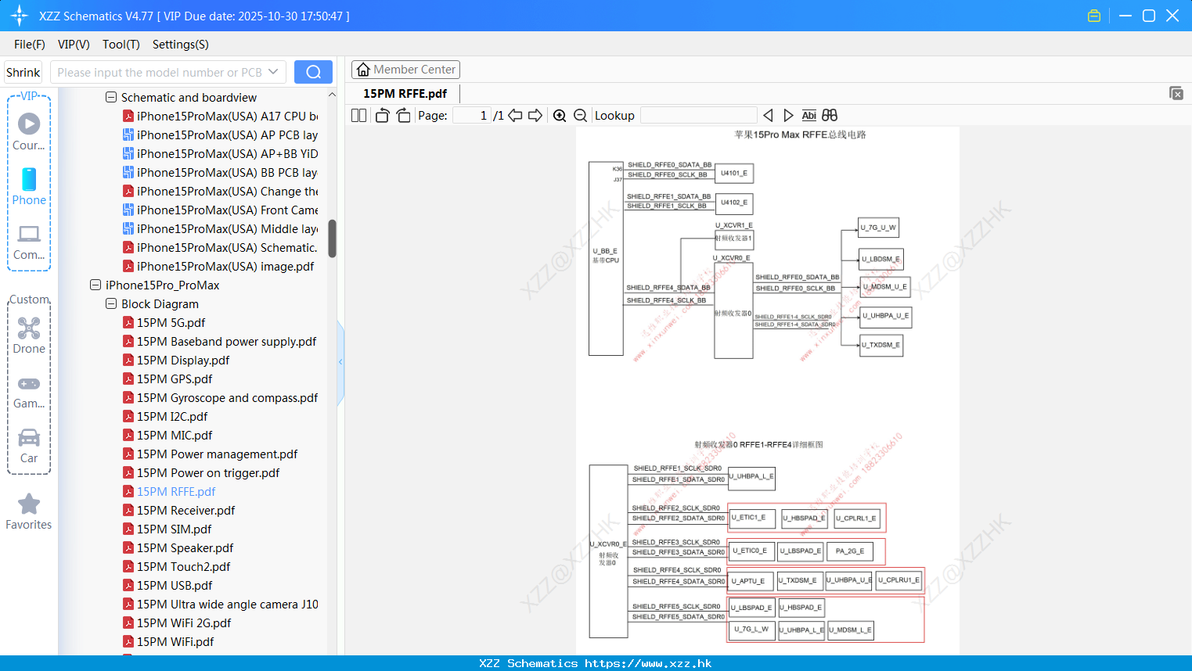This screenshot has height=671, width=1192.
Task: Toggle the Abi match-case search option
Action: (809, 116)
